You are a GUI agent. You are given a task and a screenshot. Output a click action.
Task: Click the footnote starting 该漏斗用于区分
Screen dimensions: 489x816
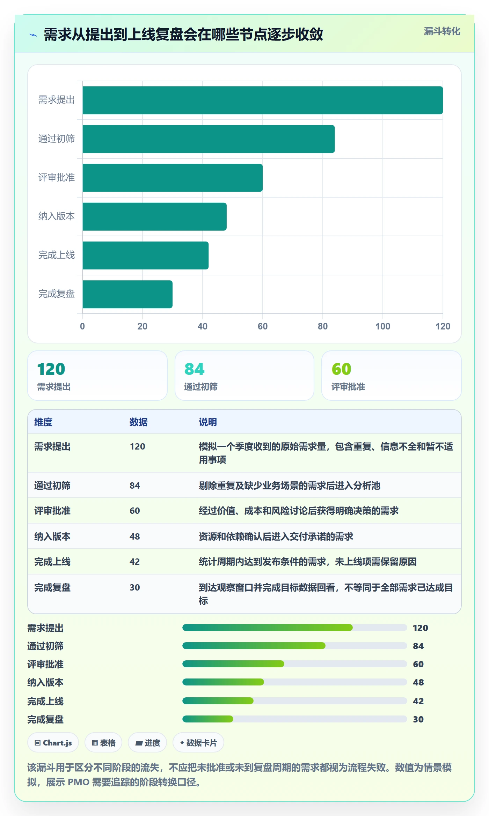pyautogui.click(x=240, y=775)
